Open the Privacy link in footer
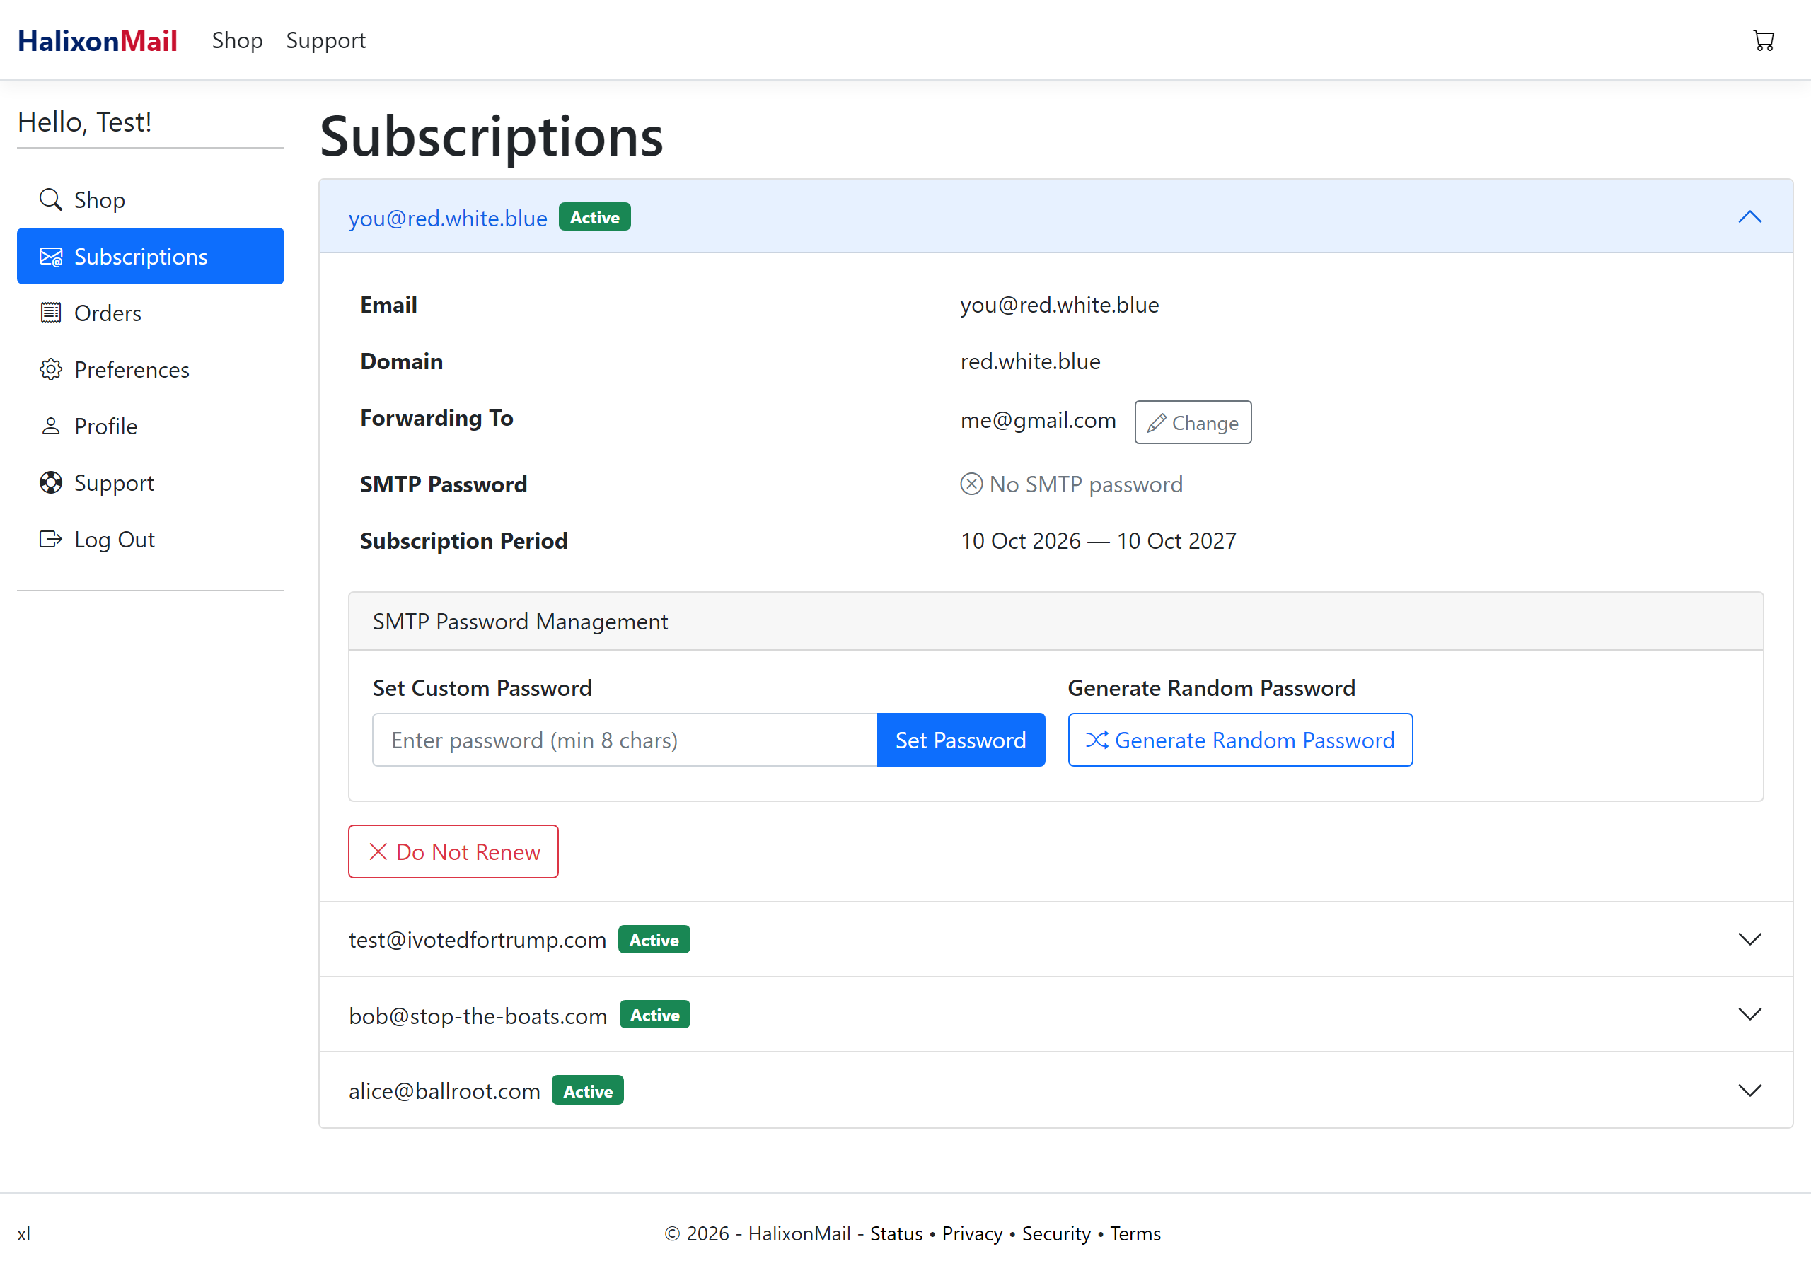 [x=972, y=1233]
